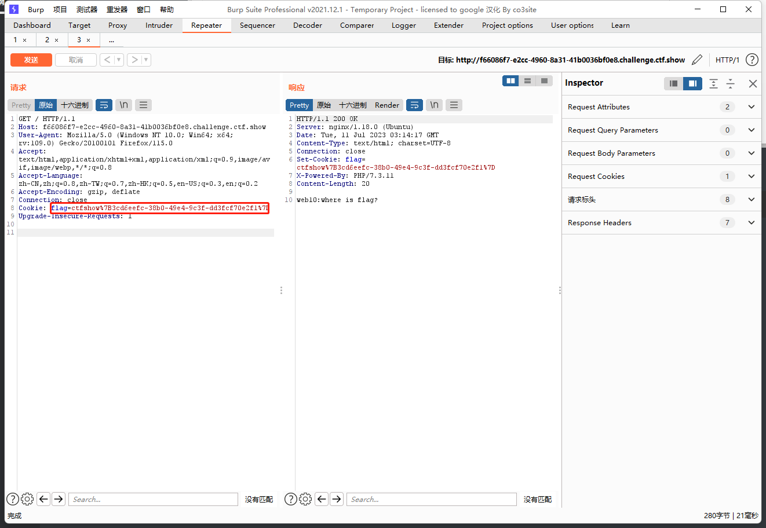Toggle \n non-printable characters in request panel
The width and height of the screenshot is (766, 528).
[x=123, y=105]
